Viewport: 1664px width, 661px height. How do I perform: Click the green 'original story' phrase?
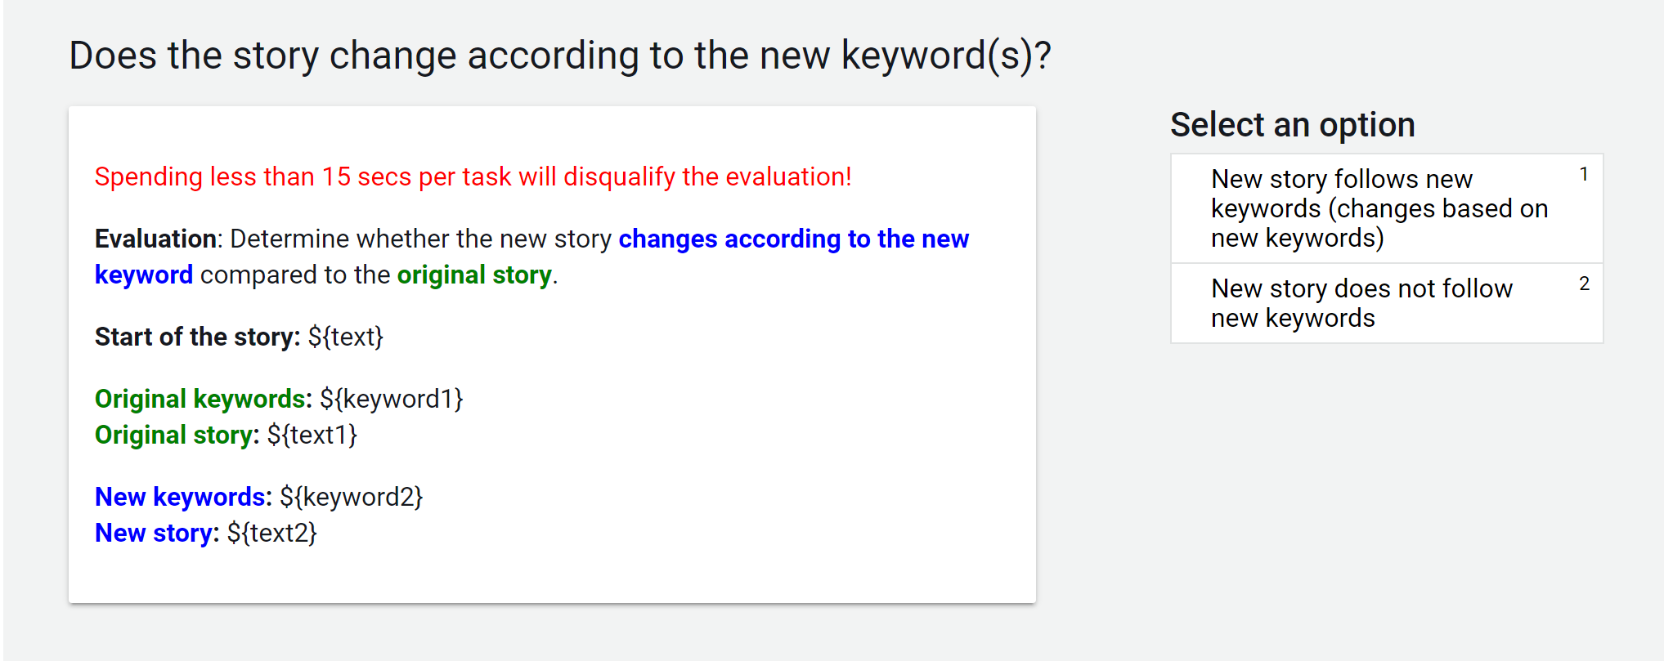(x=474, y=275)
